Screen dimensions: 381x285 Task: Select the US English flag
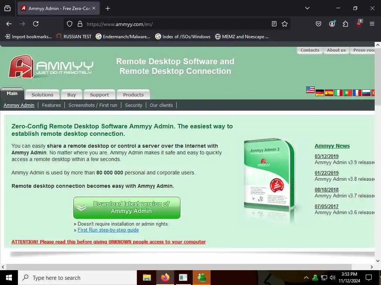(310, 90)
